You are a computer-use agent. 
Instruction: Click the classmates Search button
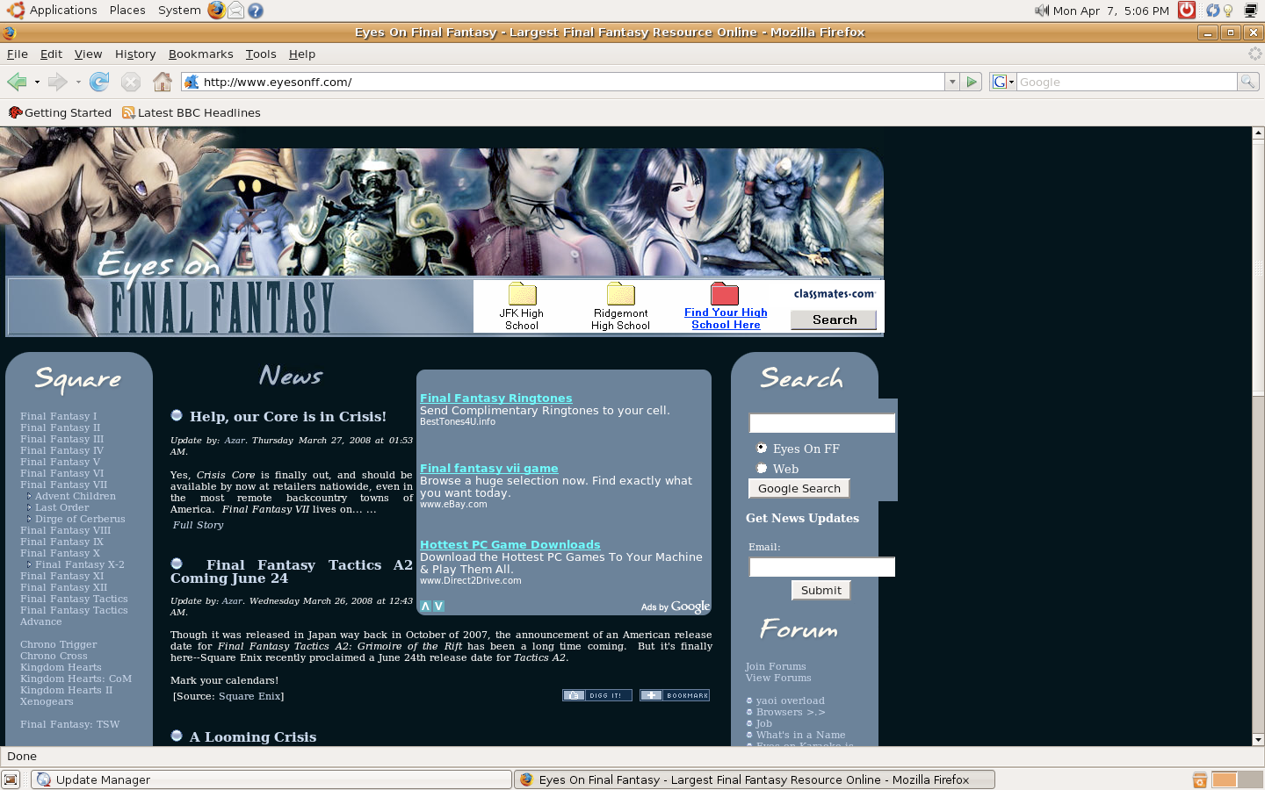tap(834, 320)
